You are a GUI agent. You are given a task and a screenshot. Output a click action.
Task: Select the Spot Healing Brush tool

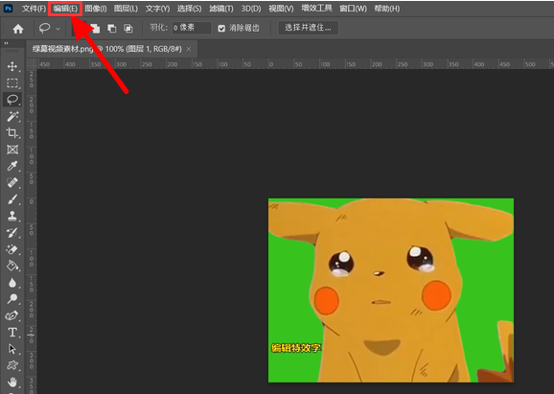pyautogui.click(x=12, y=183)
